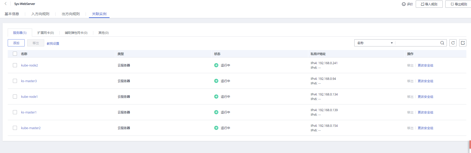Switch to 入方向规则 tab

coord(40,14)
